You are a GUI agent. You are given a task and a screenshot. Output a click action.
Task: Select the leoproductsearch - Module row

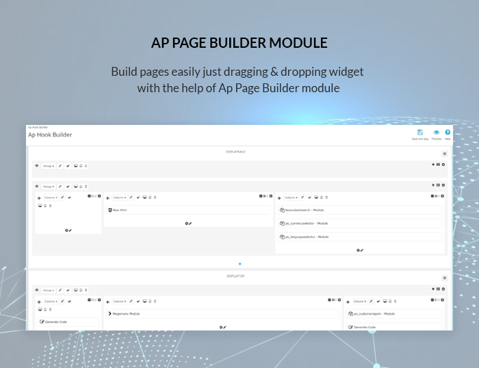coord(360,210)
